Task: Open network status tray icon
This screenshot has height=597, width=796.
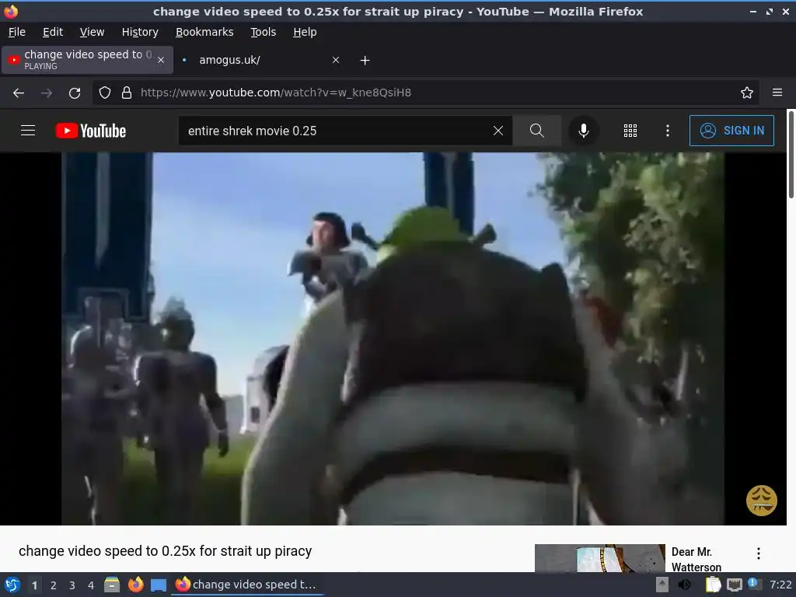Action: tap(734, 585)
